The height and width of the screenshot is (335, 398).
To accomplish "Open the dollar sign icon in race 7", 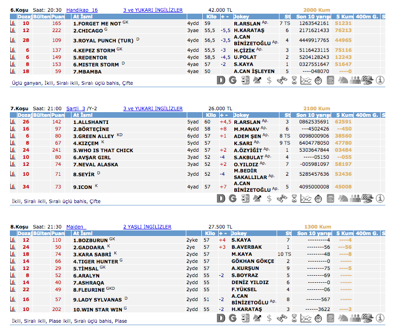I will 269,199.
